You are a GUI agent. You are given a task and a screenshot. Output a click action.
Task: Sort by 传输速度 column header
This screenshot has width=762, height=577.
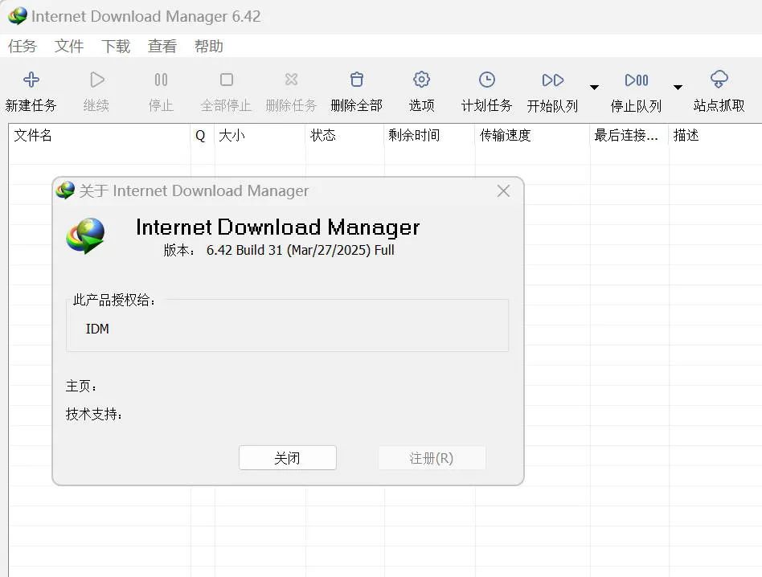(x=533, y=135)
